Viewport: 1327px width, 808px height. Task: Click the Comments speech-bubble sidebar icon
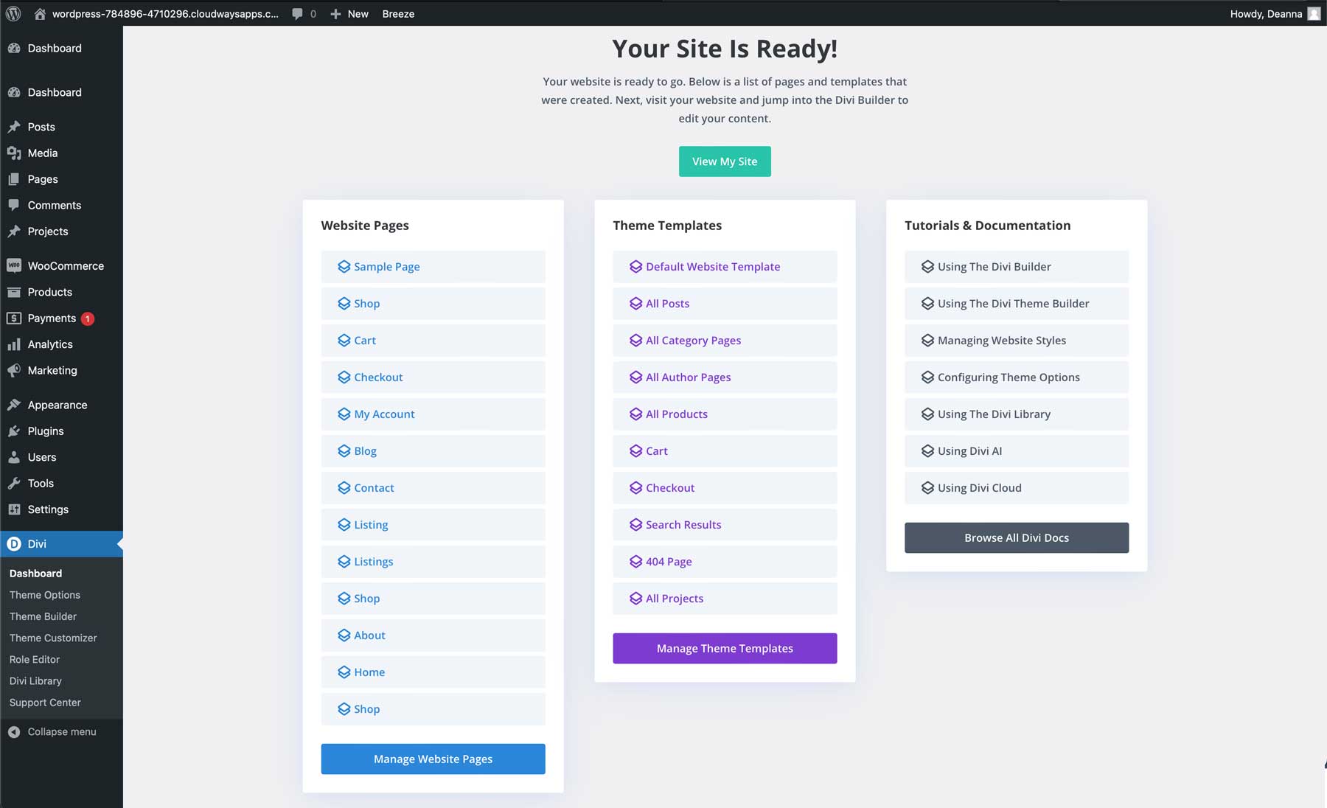click(15, 205)
